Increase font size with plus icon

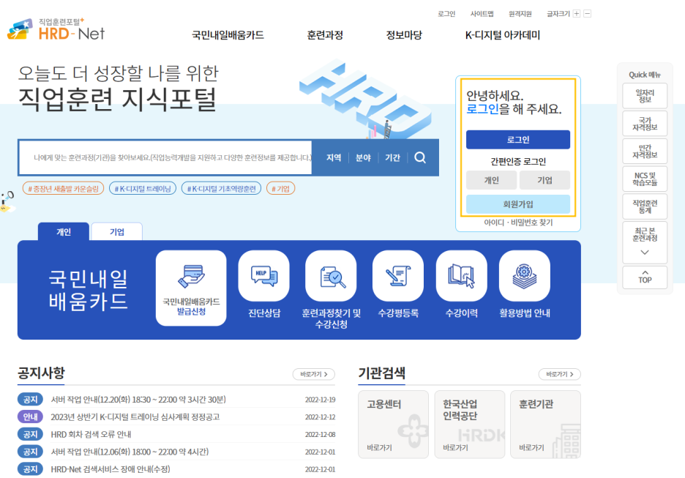pos(577,14)
